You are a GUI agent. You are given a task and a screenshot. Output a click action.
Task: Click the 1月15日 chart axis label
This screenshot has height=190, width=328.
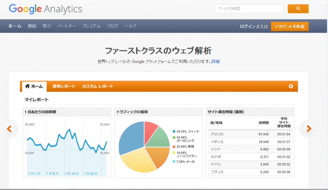[x=72, y=173]
